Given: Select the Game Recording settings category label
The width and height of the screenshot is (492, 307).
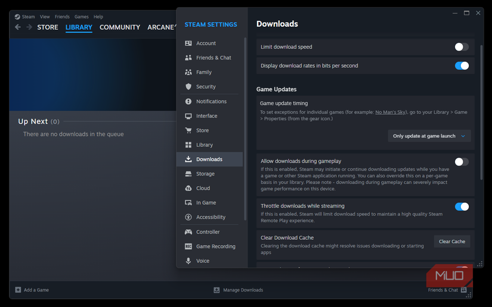Looking at the screenshot, I should click(x=215, y=246).
